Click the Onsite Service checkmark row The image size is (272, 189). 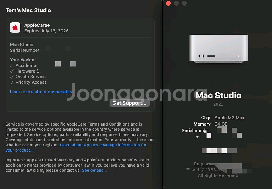[x=28, y=77]
